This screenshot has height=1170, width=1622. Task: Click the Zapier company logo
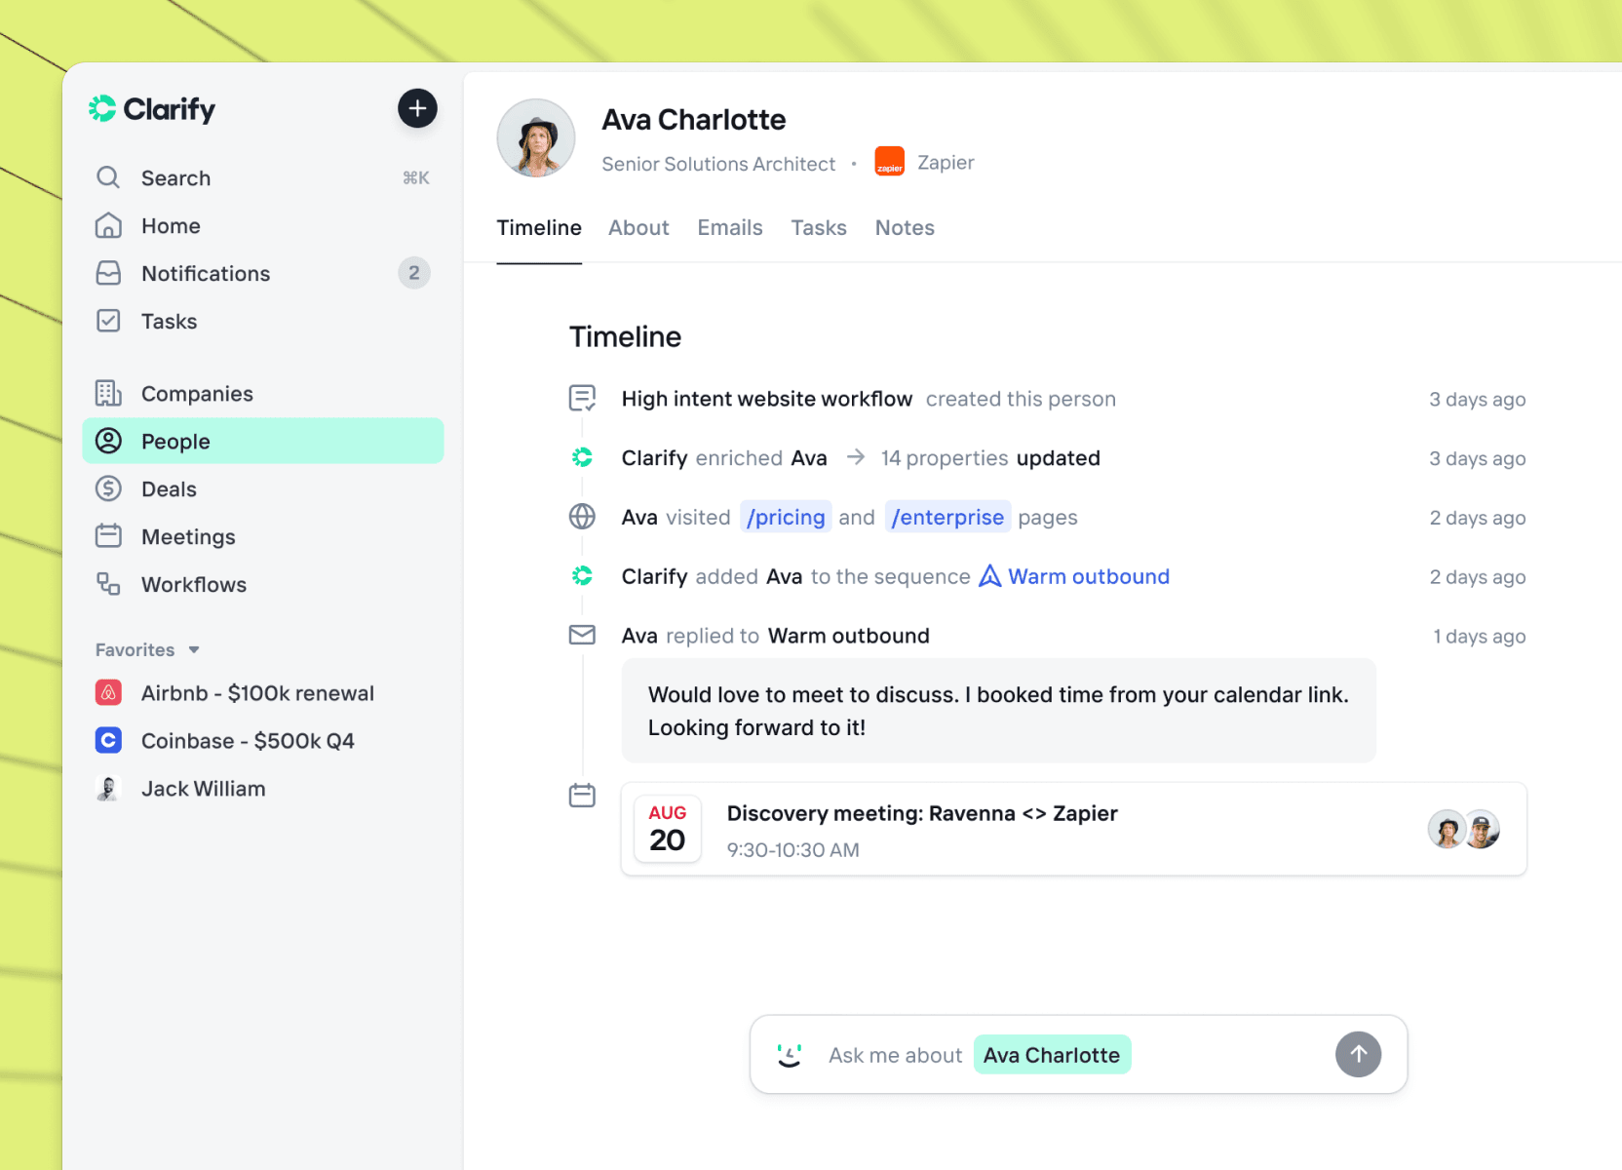[889, 162]
